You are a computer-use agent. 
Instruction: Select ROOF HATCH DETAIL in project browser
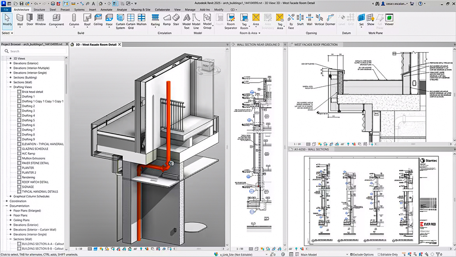(35, 182)
